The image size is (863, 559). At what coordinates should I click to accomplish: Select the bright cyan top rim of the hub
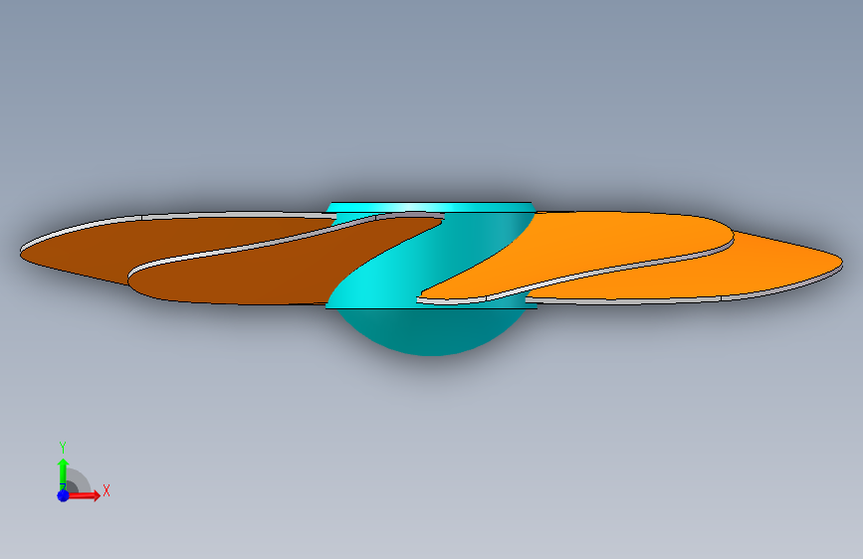tap(430, 208)
